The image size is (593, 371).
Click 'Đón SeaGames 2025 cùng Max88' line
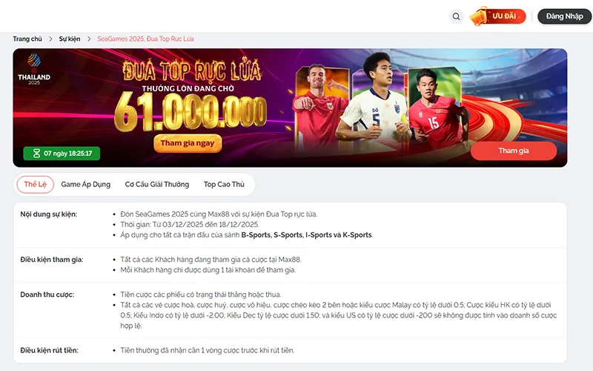click(x=219, y=214)
